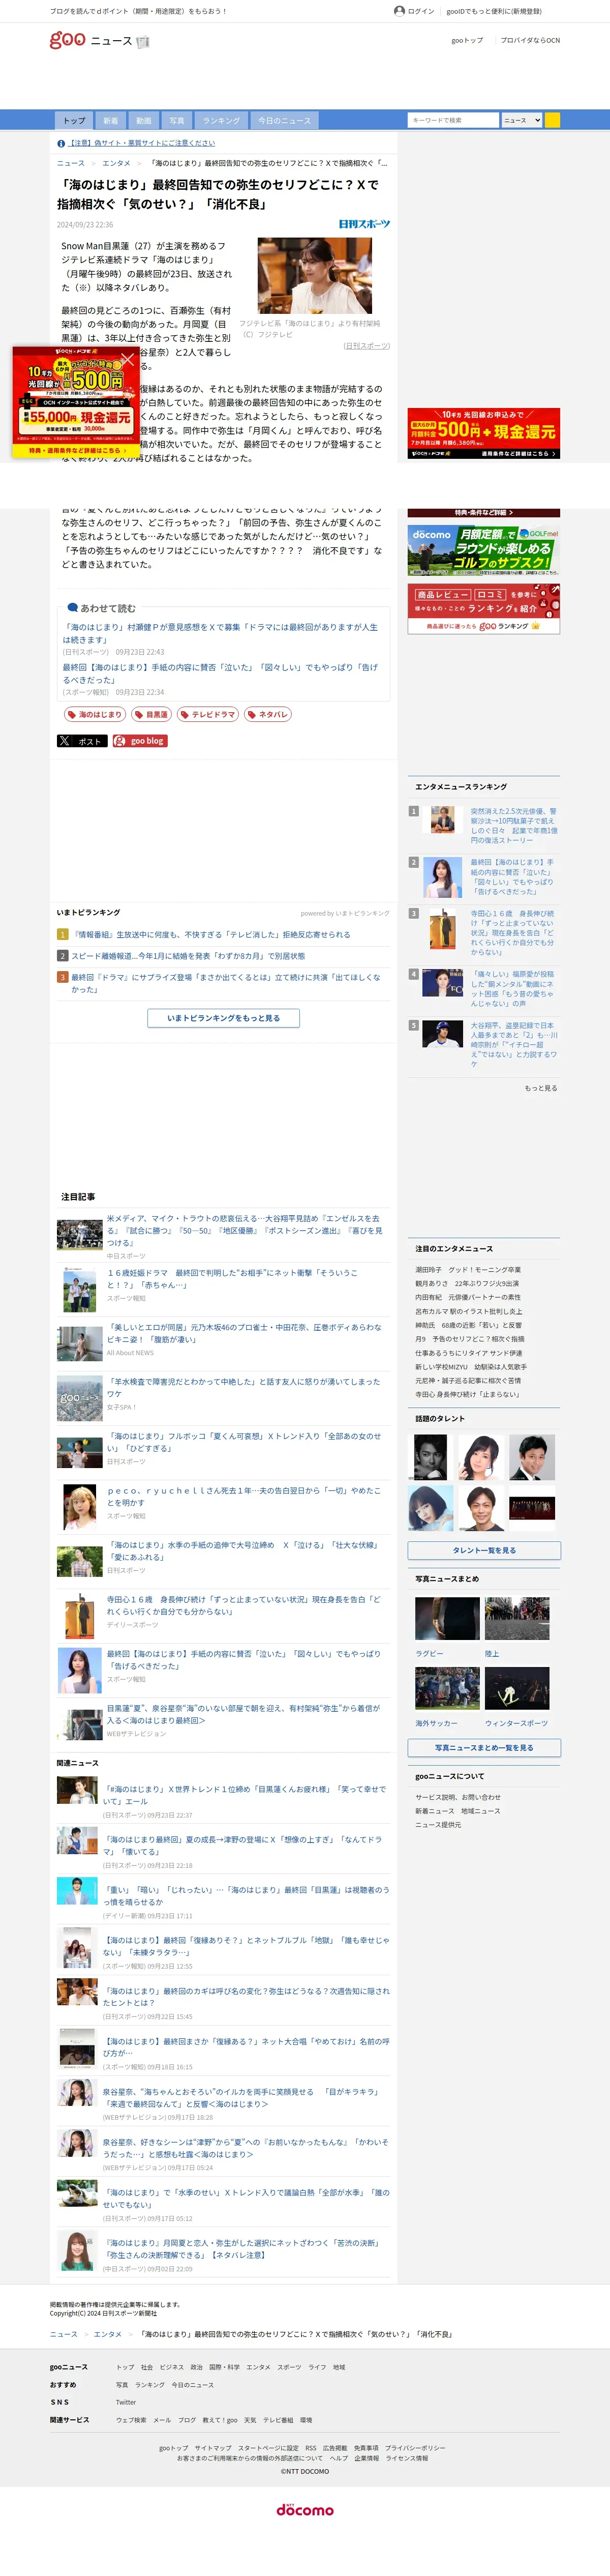Share article with X ポスト button
Image resolution: width=610 pixels, height=2576 pixels.
point(82,741)
